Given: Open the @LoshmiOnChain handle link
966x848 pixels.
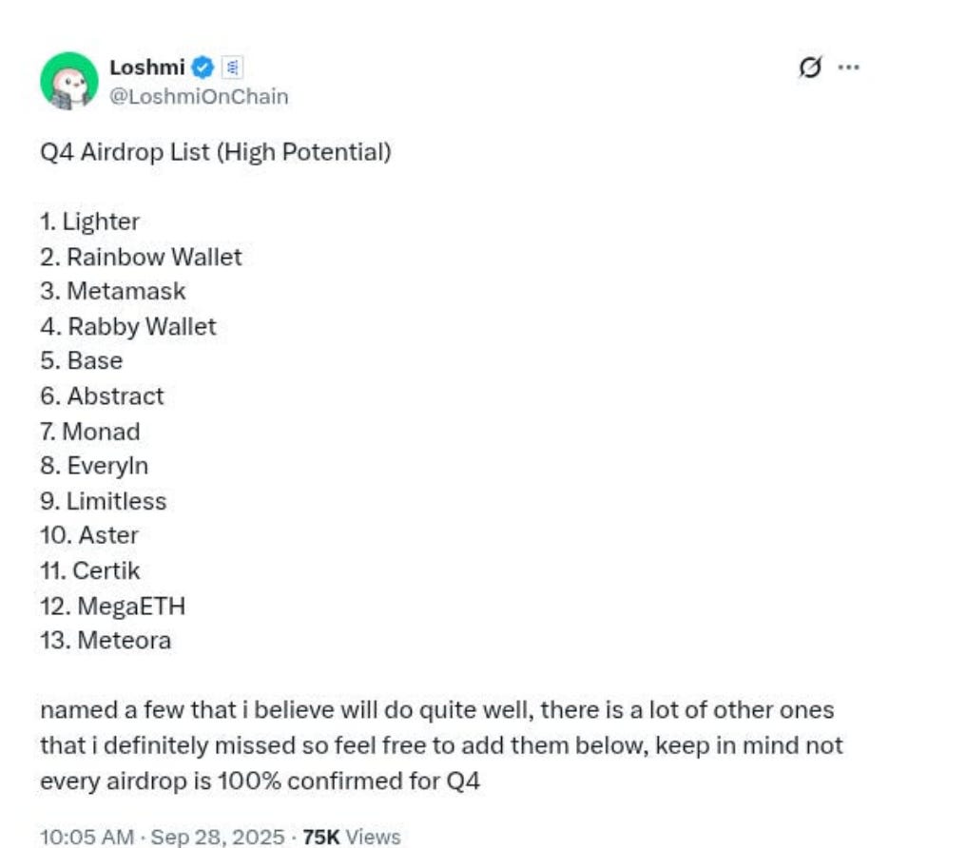Looking at the screenshot, I should point(199,96).
